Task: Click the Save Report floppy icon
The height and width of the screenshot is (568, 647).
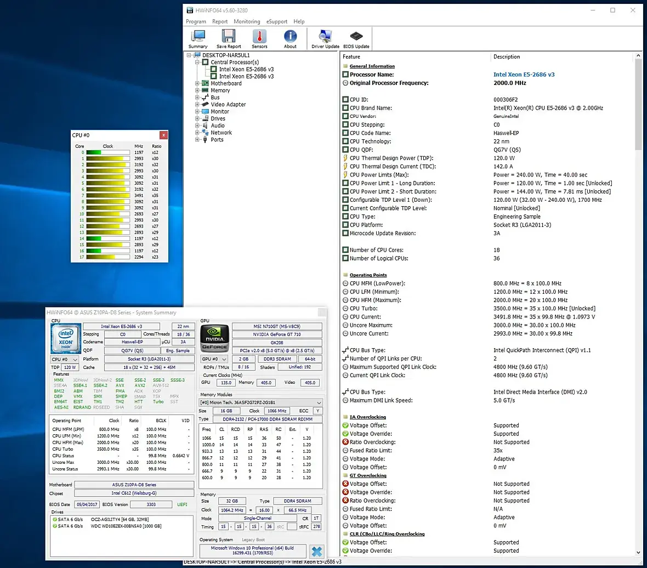Action: pyautogui.click(x=229, y=37)
